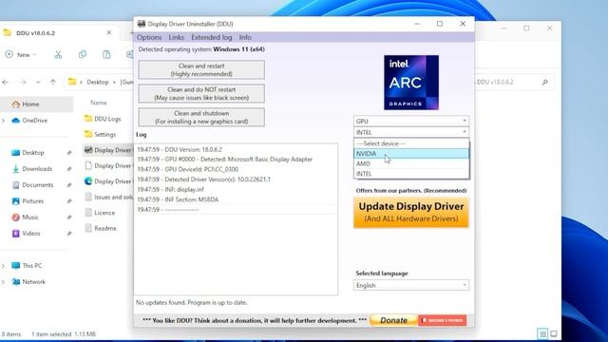Click the DDU title bar app icon
The width and height of the screenshot is (608, 342).
(142, 24)
